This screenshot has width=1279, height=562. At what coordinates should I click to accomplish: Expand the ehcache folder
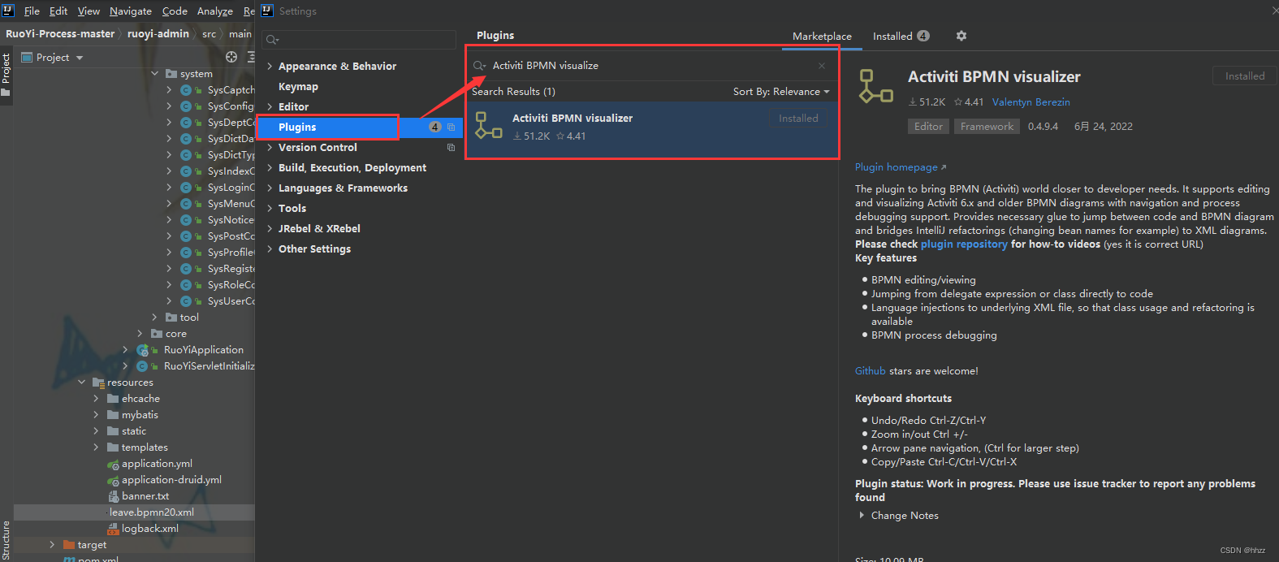(96, 399)
